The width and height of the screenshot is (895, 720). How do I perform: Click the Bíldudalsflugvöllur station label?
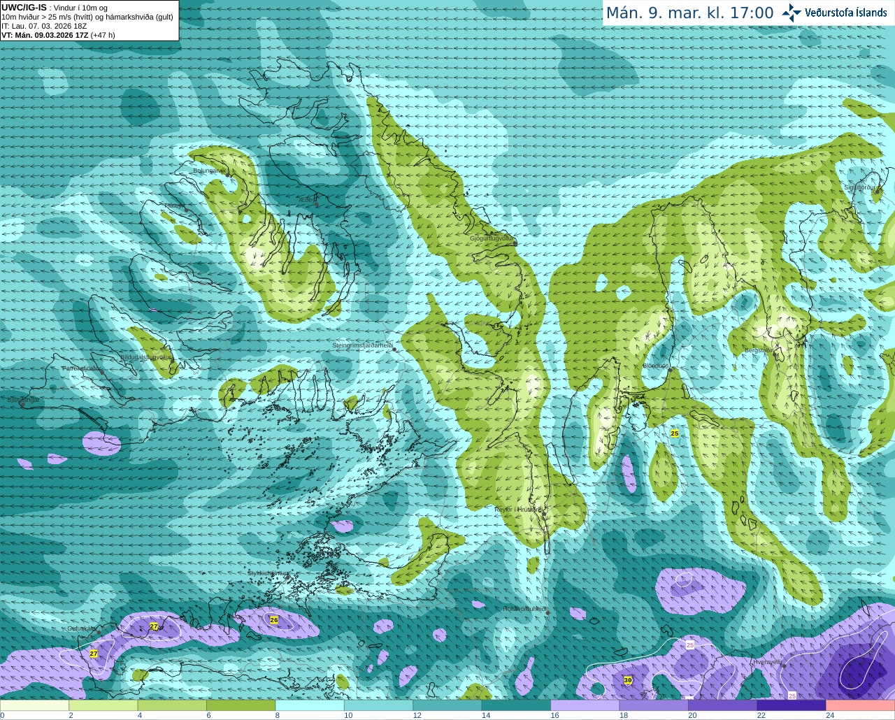coord(145,357)
